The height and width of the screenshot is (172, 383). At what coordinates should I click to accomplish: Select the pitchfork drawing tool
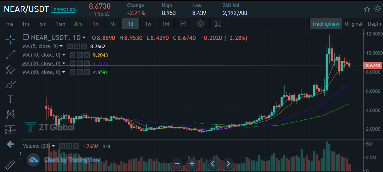[x=10, y=70]
